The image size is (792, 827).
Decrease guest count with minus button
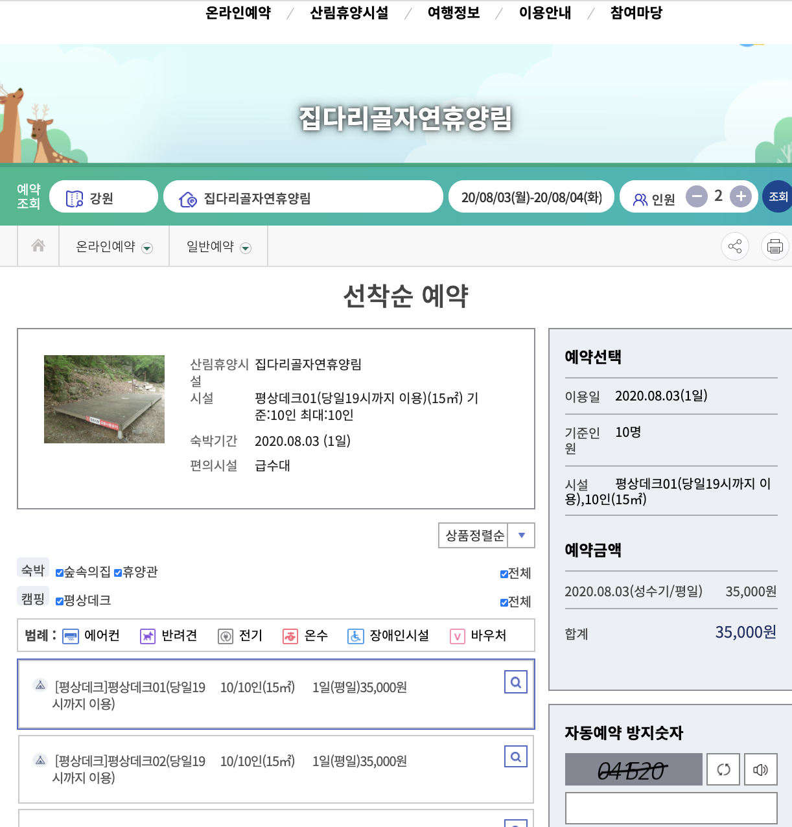pos(697,196)
